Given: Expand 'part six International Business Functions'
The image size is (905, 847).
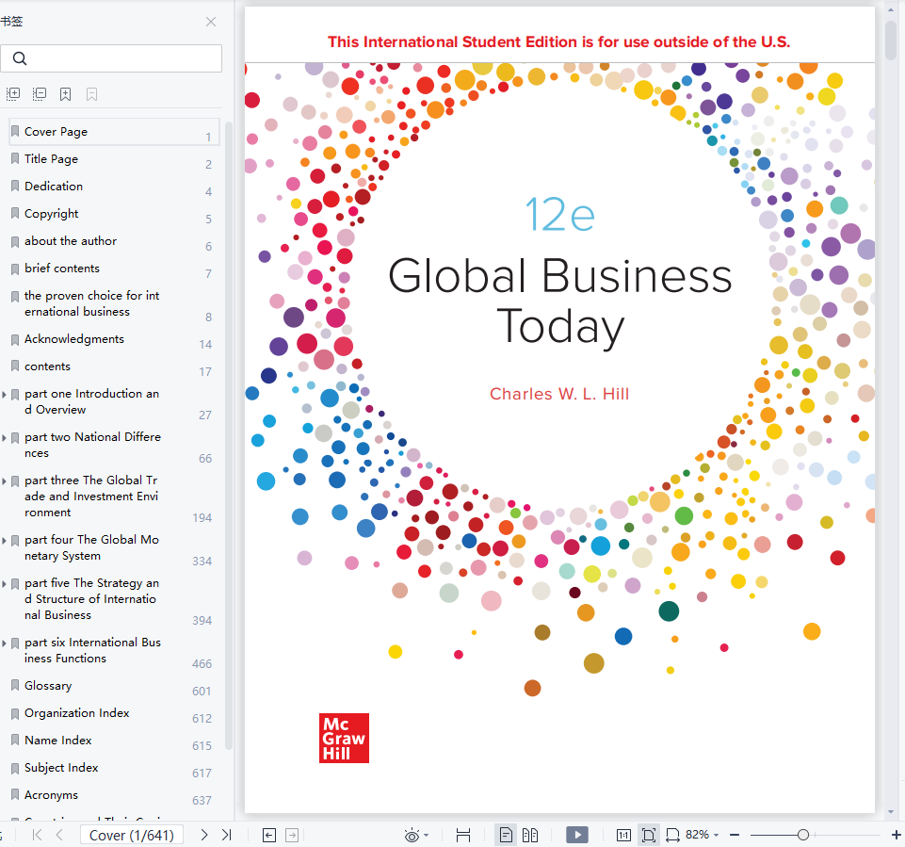Looking at the screenshot, I should (x=4, y=643).
